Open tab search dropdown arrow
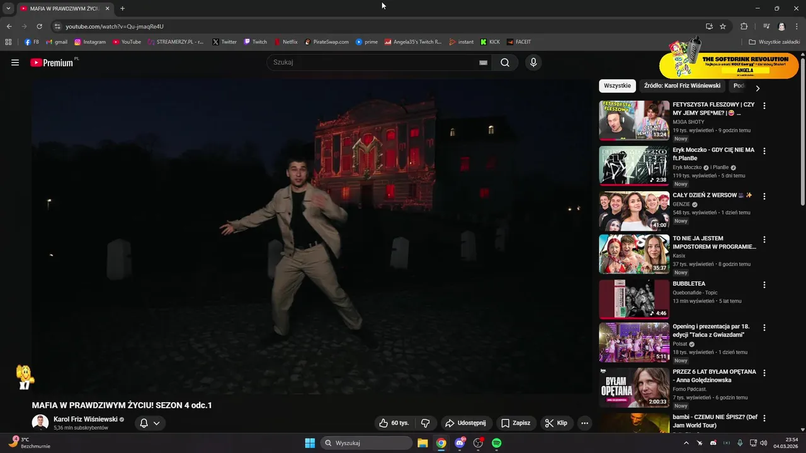This screenshot has height=453, width=806. (8, 8)
